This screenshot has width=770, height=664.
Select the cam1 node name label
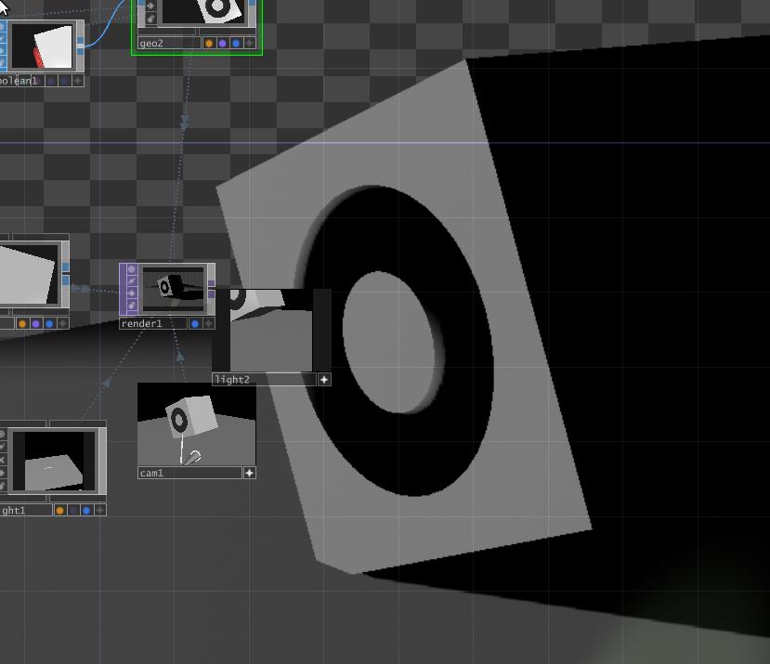(x=151, y=473)
